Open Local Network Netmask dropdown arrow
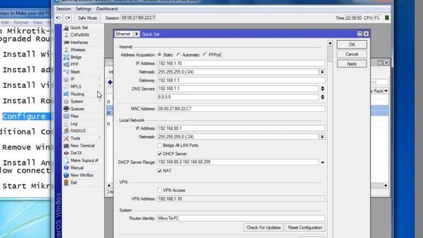This screenshot has width=423, height=238. [x=322, y=137]
